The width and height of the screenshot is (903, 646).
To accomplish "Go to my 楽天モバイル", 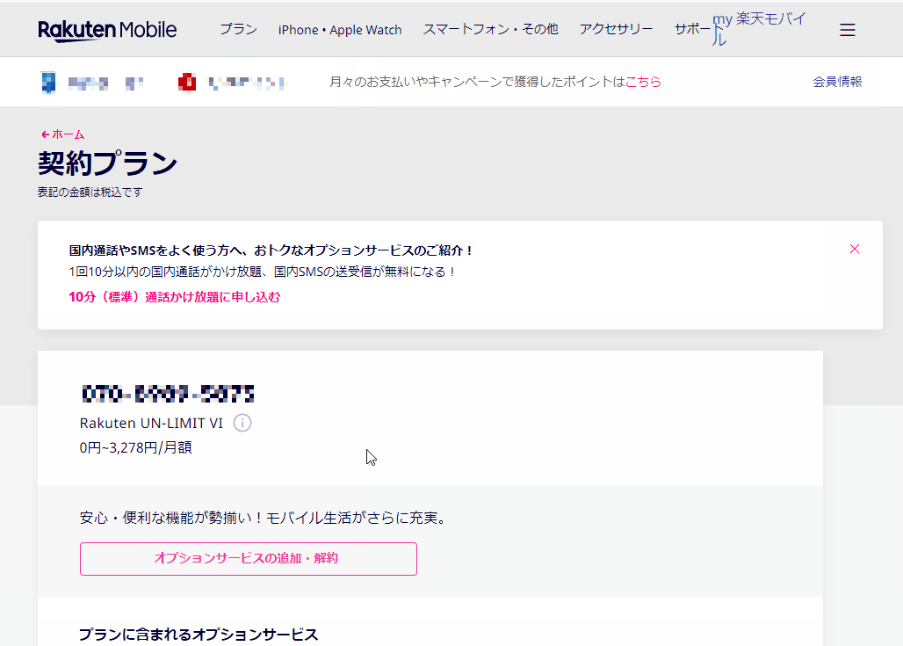I will pos(759,29).
